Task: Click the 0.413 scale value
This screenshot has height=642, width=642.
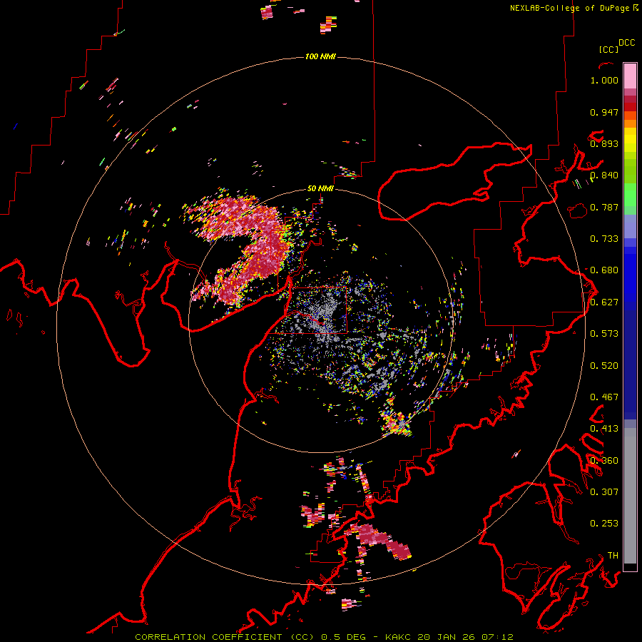Action: pyautogui.click(x=604, y=429)
